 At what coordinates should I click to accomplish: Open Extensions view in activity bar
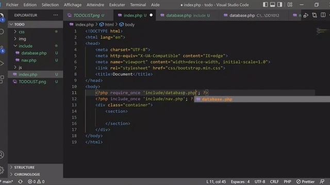[2, 79]
